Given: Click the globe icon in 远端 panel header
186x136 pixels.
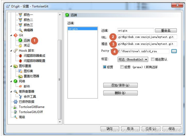Looking at the screenshot, I should click(x=67, y=15).
